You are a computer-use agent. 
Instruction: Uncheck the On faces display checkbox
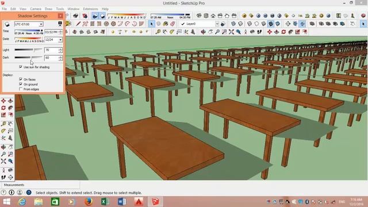coord(21,79)
